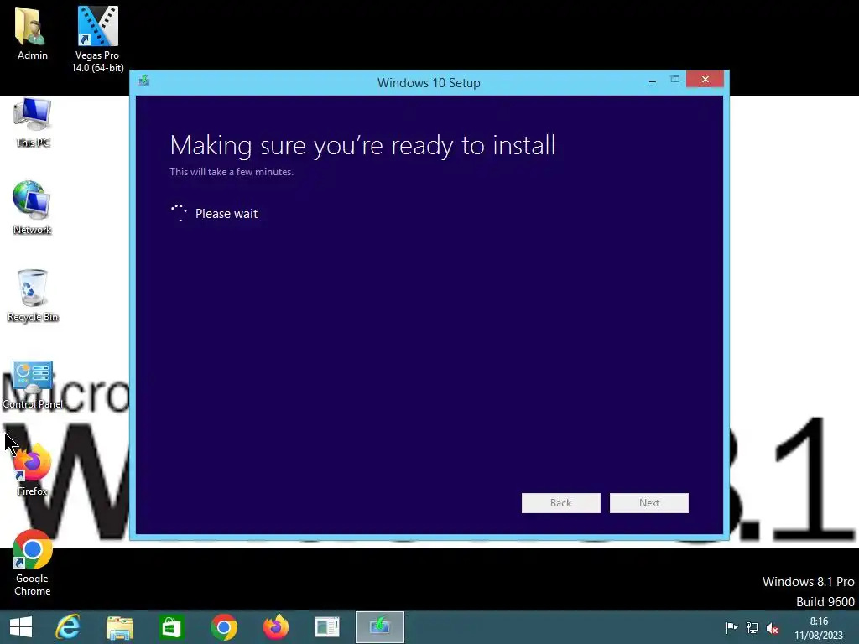Click the Next button in Setup

[x=649, y=503]
